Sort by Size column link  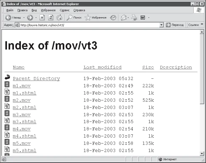click(148, 67)
